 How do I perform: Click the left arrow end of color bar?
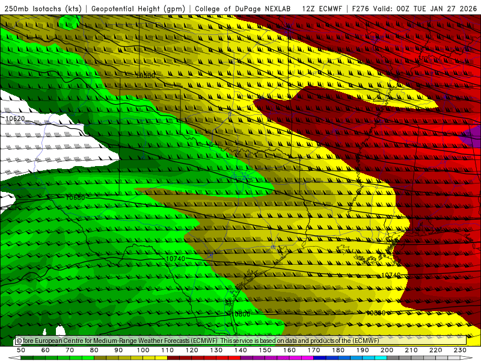[14, 358]
